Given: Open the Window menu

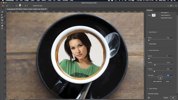Looking at the screenshot, I should click(65, 1).
